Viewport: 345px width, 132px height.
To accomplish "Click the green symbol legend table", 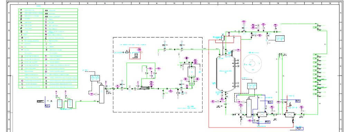I will [48, 48].
